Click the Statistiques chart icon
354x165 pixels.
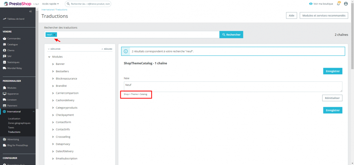pyautogui.click(x=5, y=62)
